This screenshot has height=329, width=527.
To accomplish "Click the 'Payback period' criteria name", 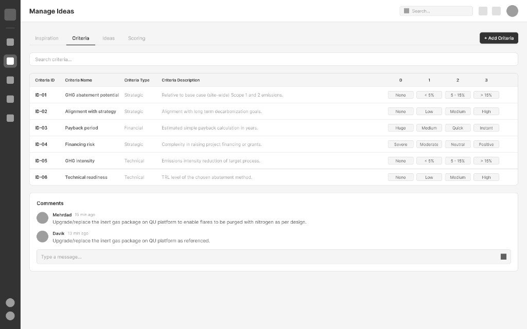I will (x=81, y=128).
